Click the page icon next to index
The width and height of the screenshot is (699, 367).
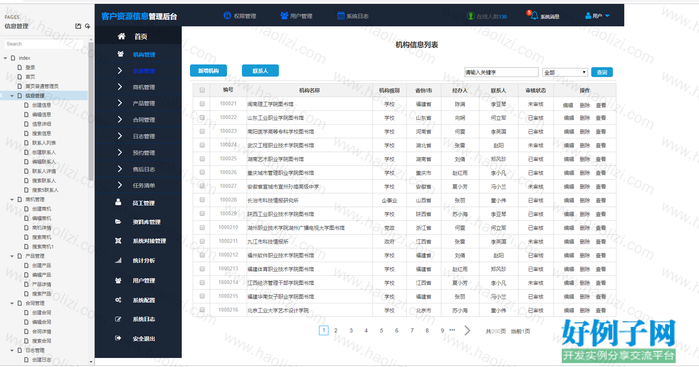13,58
